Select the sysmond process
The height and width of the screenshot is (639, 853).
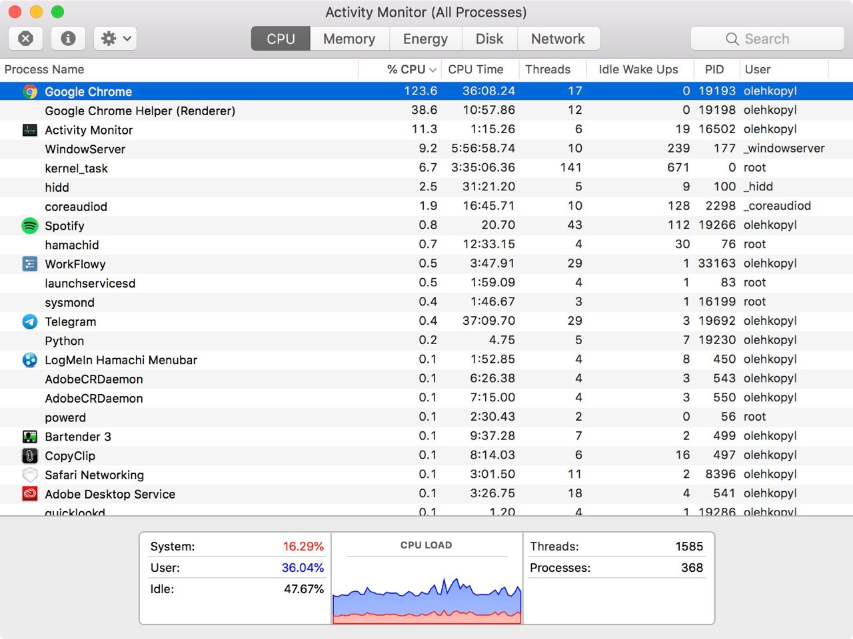click(426, 302)
